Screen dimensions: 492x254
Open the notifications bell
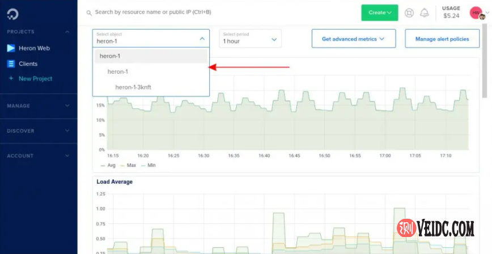424,12
